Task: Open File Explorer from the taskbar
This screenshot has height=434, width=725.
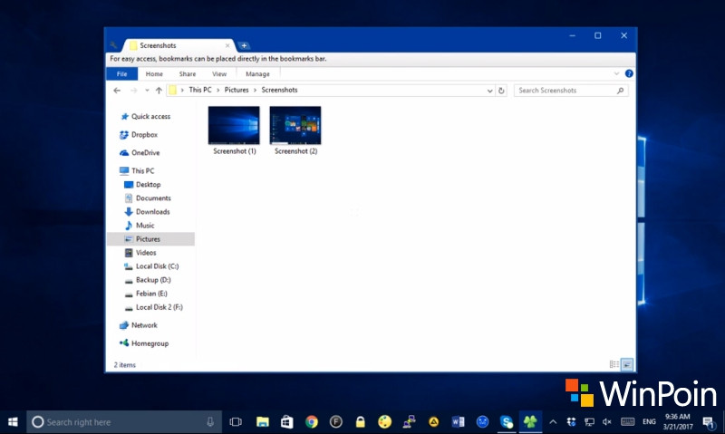Action: [263, 422]
